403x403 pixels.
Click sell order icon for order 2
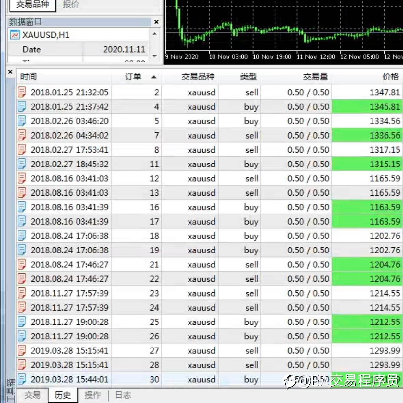pos(22,92)
